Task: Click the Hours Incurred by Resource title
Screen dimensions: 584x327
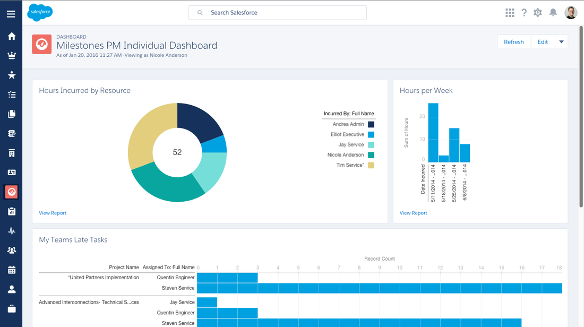Action: [84, 90]
